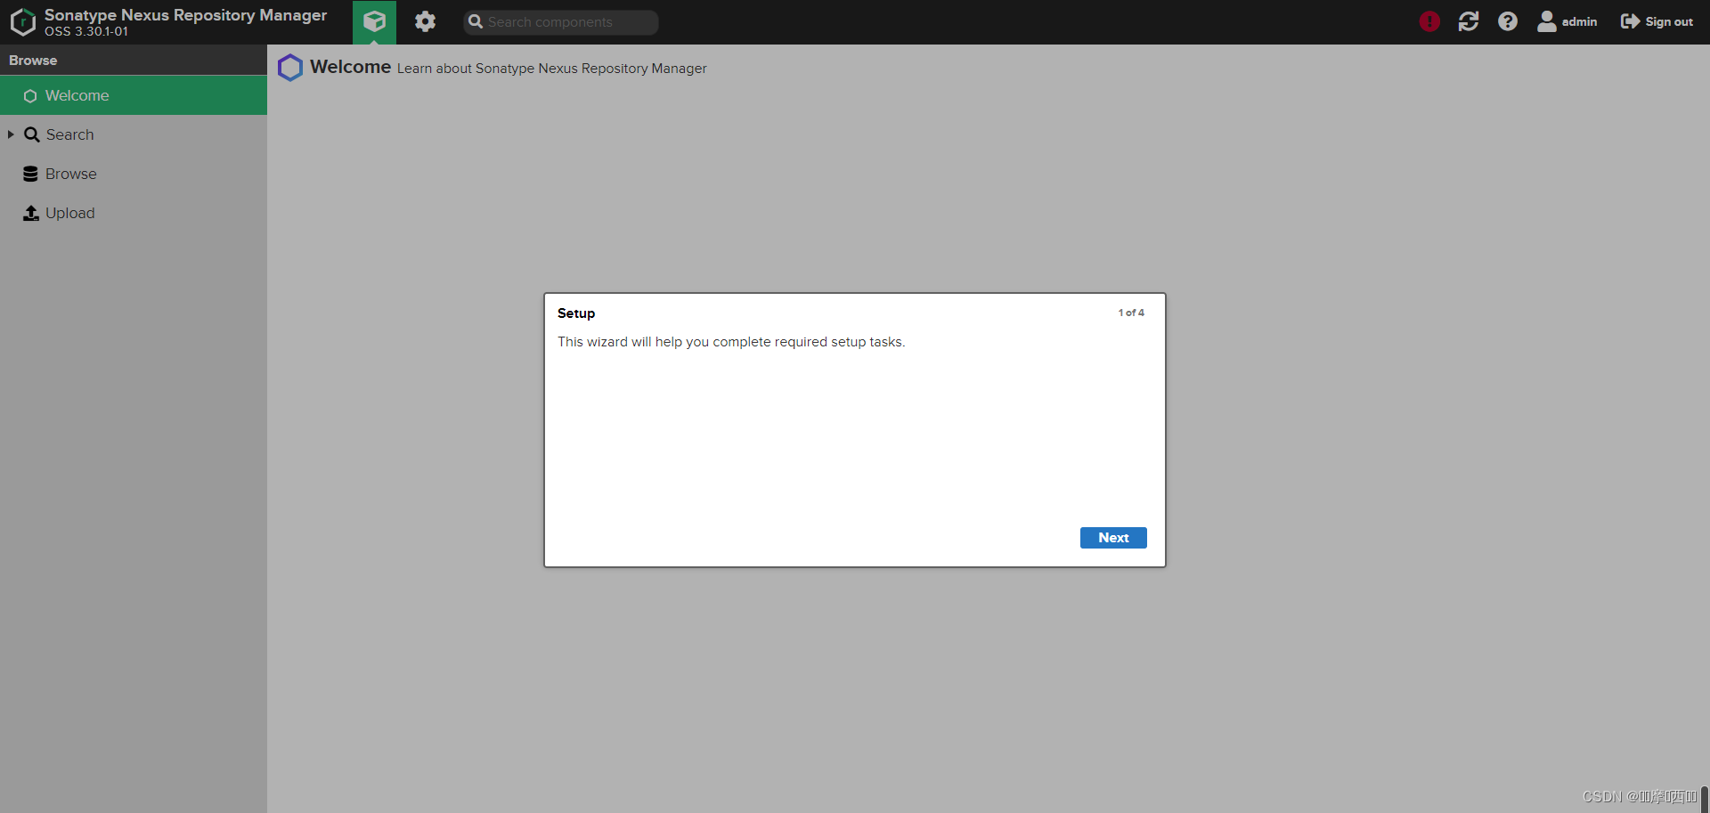Click the "1 of 4" step indicator

tap(1131, 313)
